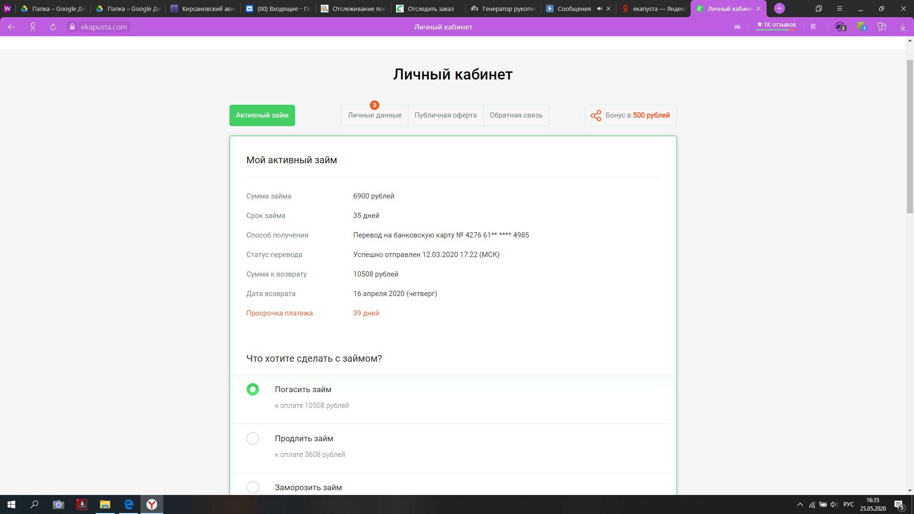Switch to the Кирсановский авиа tab
914x514 pixels.
(203, 9)
